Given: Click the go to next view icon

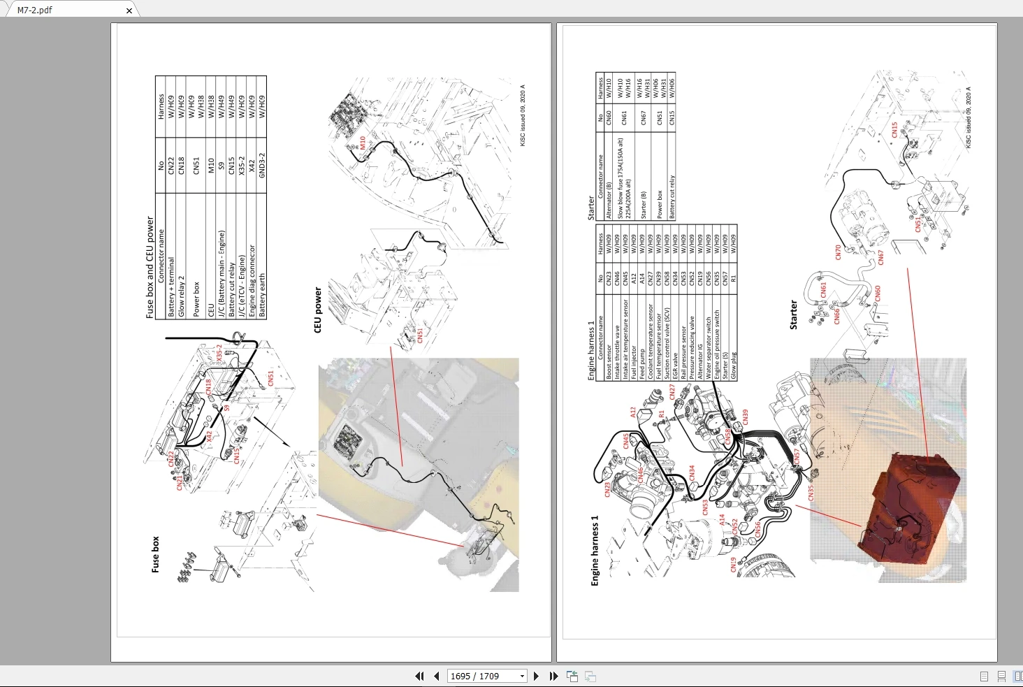Looking at the screenshot, I should [x=590, y=676].
